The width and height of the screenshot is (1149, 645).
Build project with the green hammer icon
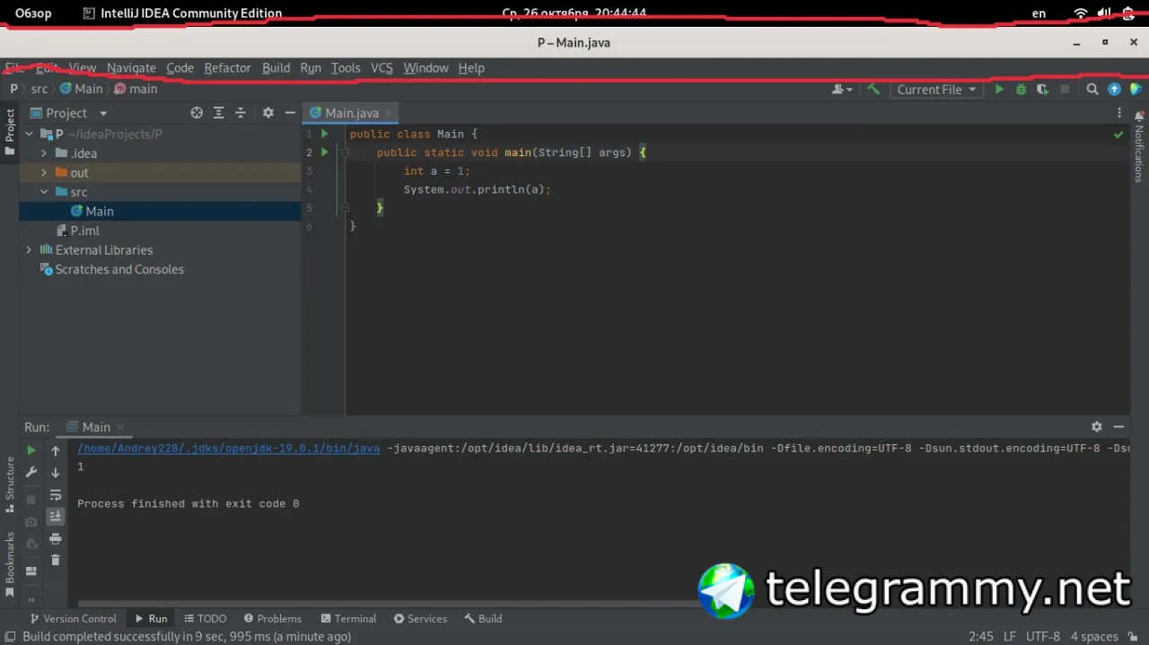[x=873, y=89]
